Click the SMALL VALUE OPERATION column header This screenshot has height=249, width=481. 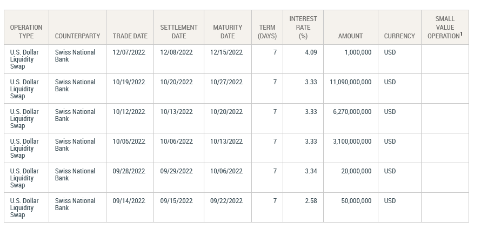click(x=445, y=28)
